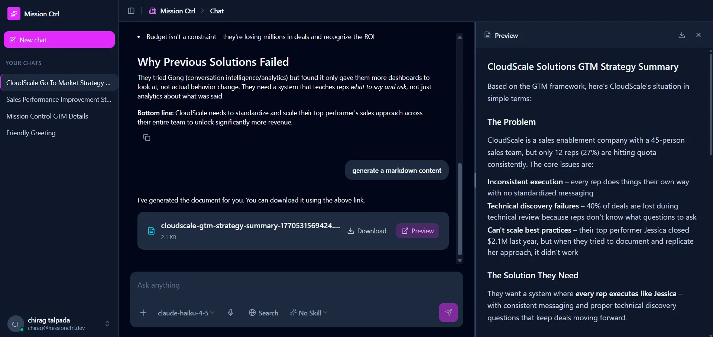Click the plus attach icon

coord(143,313)
